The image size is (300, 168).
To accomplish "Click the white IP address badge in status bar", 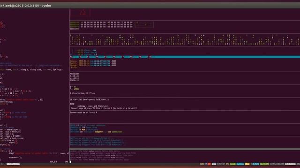I will [x=290, y=164].
